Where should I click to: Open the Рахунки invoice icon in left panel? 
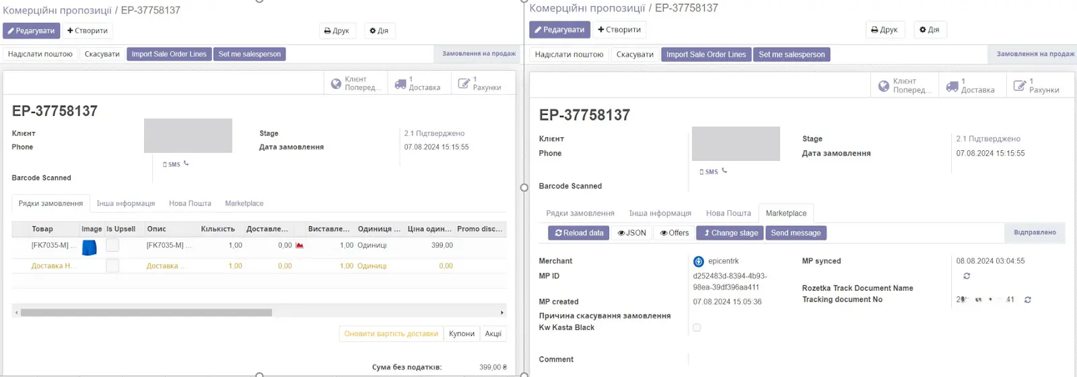464,83
